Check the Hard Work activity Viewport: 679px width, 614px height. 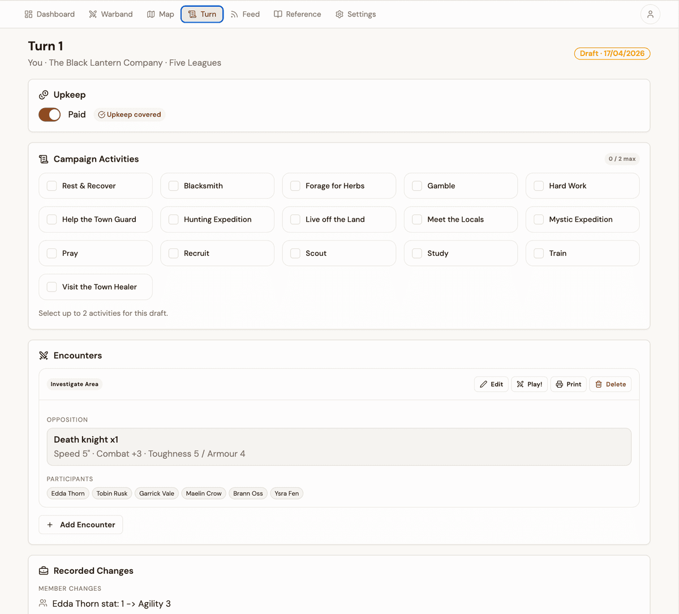[x=539, y=186]
